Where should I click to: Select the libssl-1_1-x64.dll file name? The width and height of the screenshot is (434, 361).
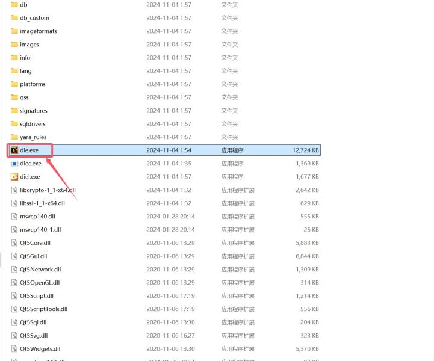pyautogui.click(x=42, y=203)
